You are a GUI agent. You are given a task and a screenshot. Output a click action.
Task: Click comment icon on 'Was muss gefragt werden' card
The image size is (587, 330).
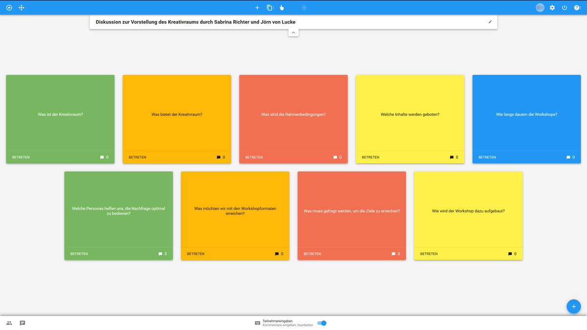point(394,254)
